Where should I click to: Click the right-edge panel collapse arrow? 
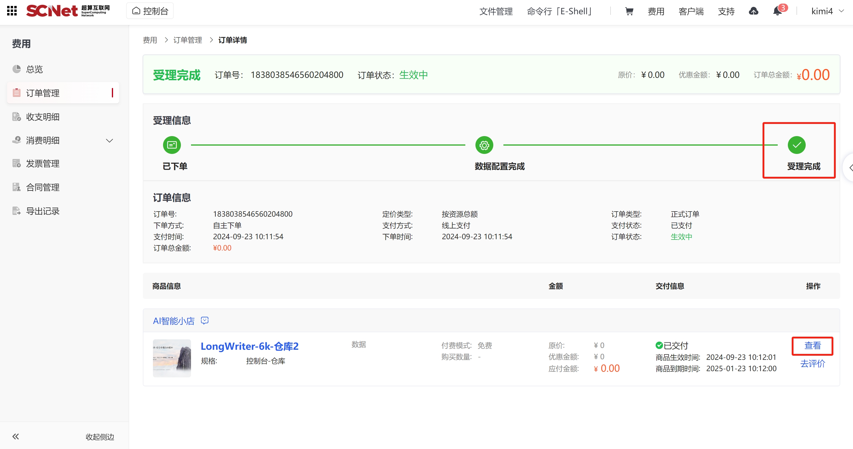click(850, 168)
